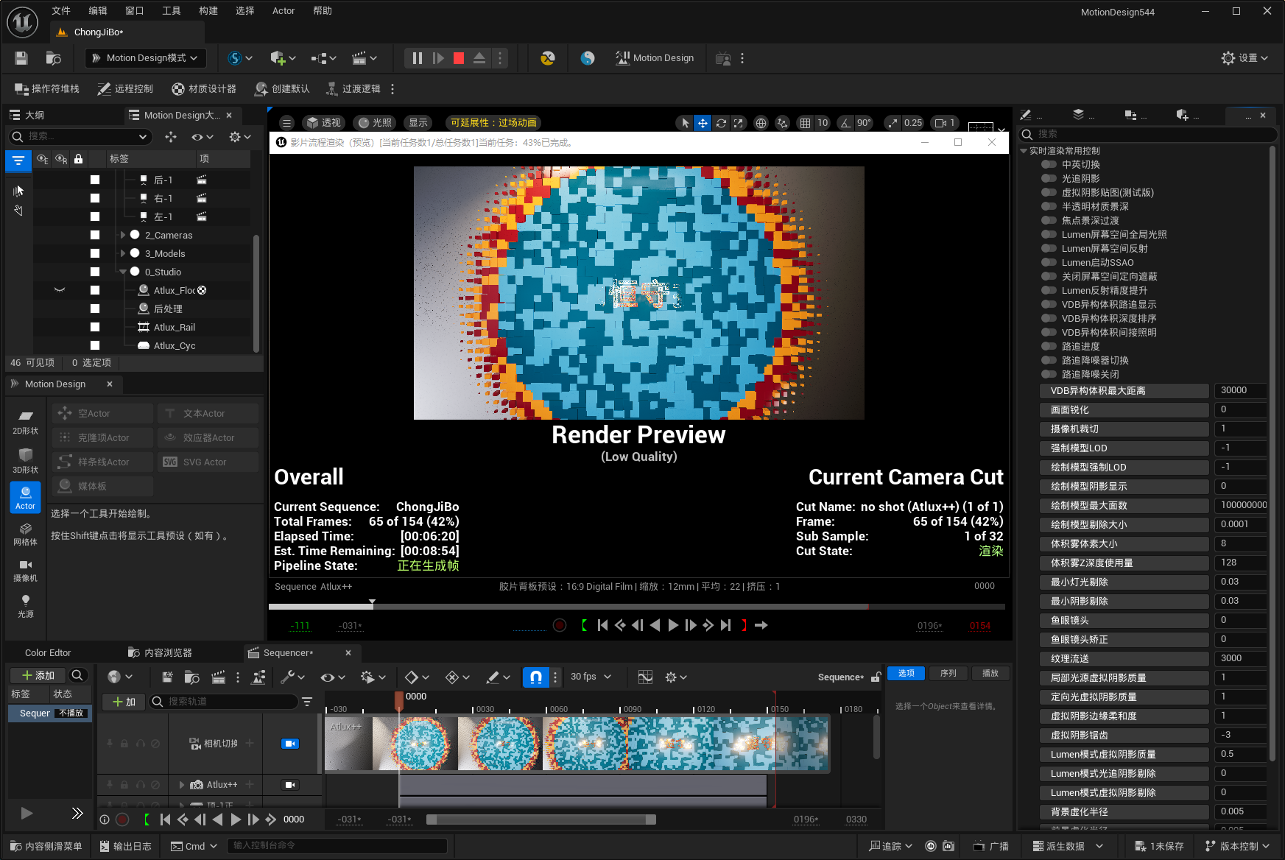The height and width of the screenshot is (860, 1285).
Task: Collapse the 0_Studio folder
Action: coord(123,272)
